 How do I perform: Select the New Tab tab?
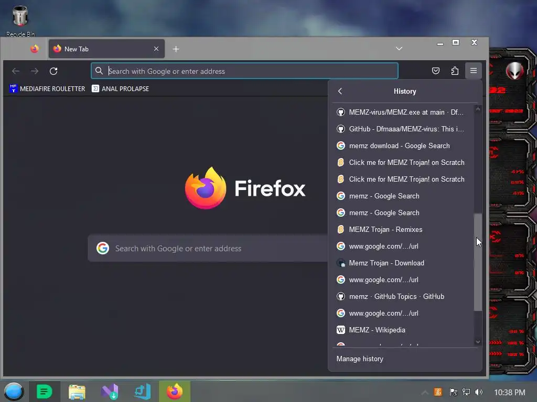point(106,49)
